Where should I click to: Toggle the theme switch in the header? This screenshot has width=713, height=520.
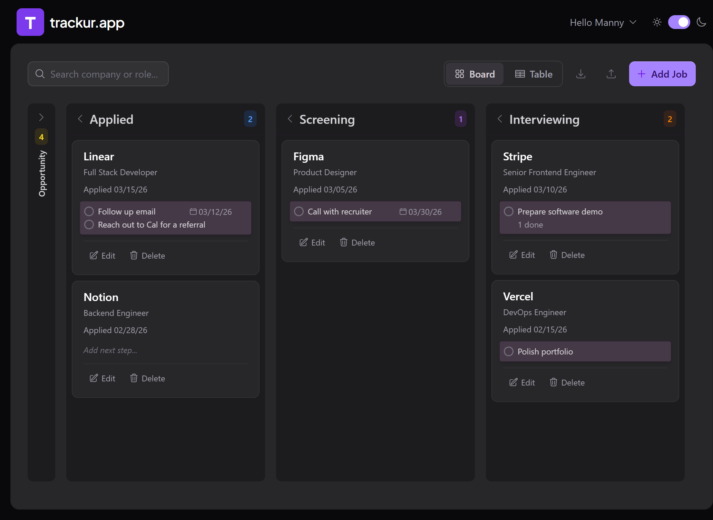pyautogui.click(x=679, y=22)
